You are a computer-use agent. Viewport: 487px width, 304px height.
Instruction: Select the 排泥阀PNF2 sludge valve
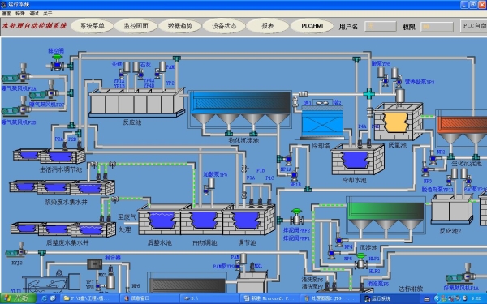(x=296, y=216)
